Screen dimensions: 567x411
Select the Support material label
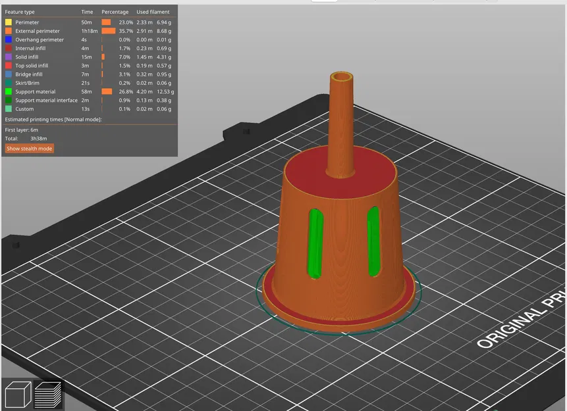[36, 91]
